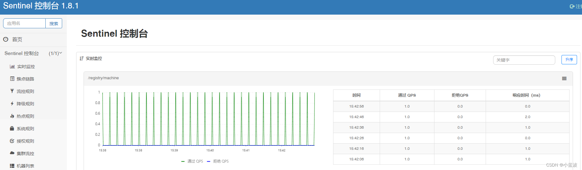
Task: Toggle 拒绝 QPS series in chart legend
Action: 218,161
